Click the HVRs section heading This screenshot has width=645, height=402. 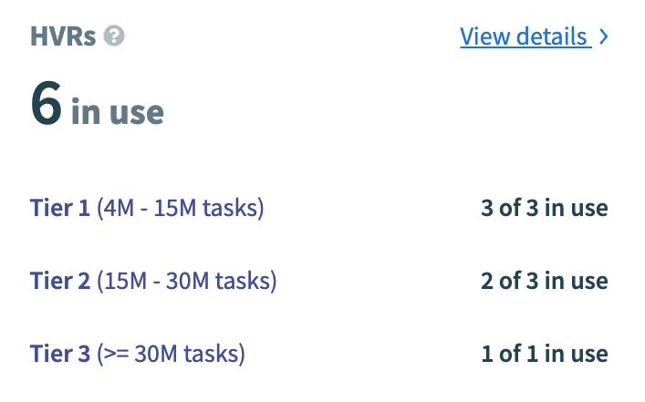click(63, 36)
